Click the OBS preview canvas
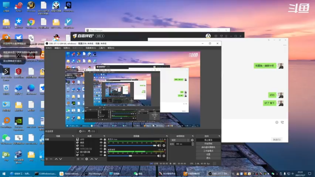This screenshot has width=315, height=177. coord(133,89)
